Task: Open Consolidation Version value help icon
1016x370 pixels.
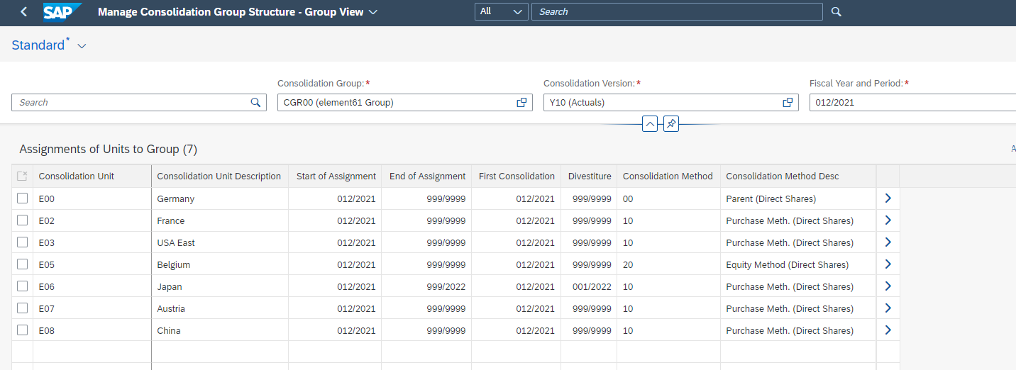Action: (x=788, y=103)
